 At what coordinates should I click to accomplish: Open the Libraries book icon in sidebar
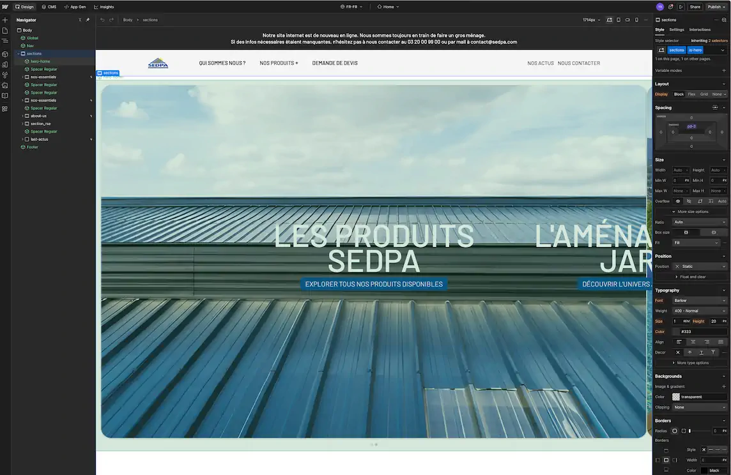pos(5,96)
